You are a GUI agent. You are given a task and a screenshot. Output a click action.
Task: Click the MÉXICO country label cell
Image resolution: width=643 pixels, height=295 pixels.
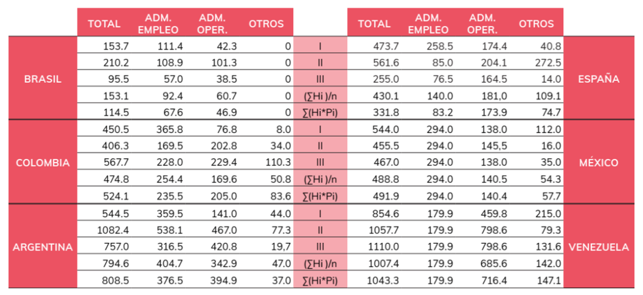(599, 163)
